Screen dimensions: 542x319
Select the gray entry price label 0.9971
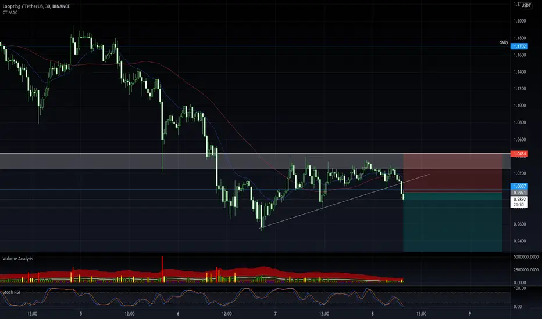tap(519, 193)
